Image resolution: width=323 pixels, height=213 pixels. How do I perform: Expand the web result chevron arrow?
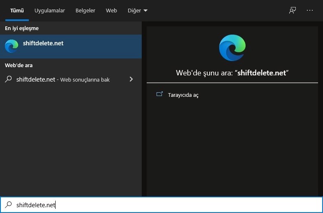click(x=131, y=79)
